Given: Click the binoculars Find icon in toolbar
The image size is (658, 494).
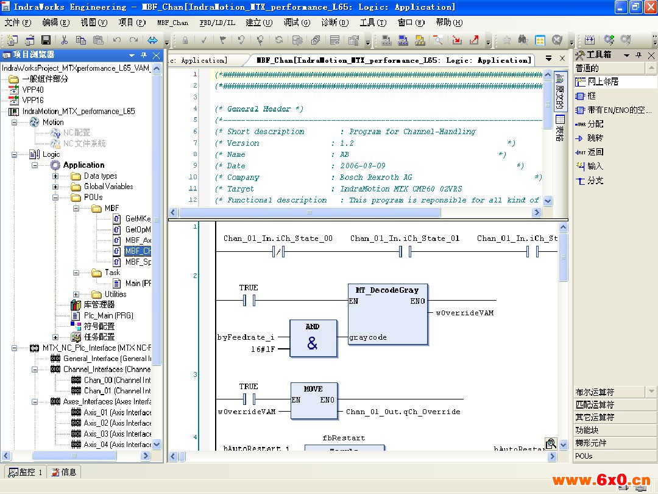Looking at the screenshot, I should (x=522, y=40).
